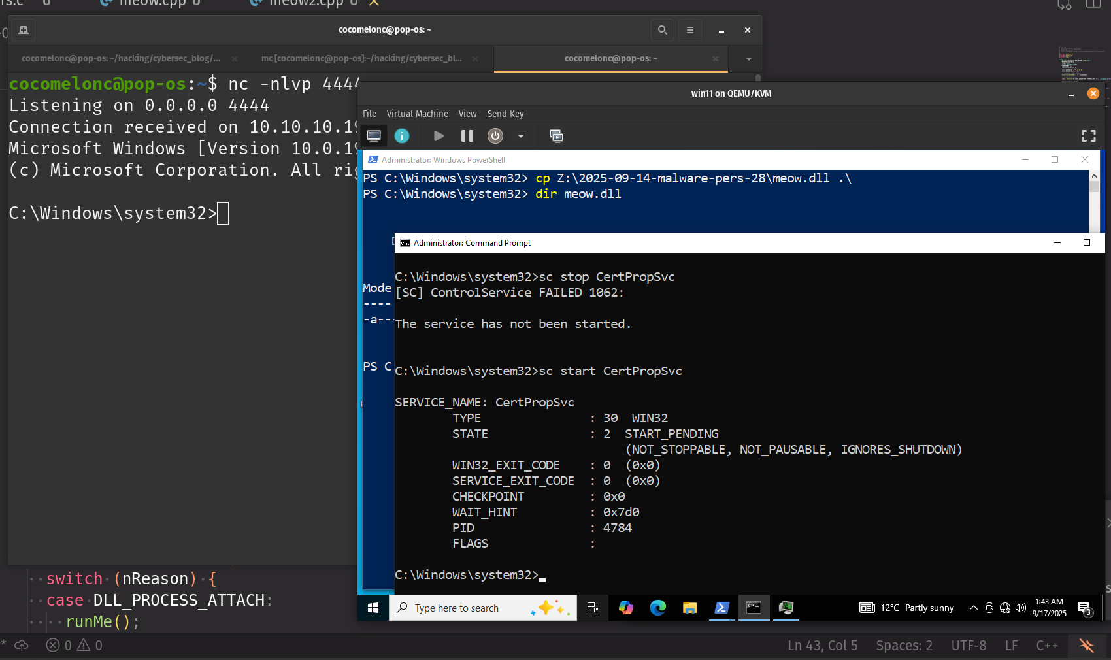Shut down the VM power icon
Screen dimensions: 1111x660
(x=495, y=136)
